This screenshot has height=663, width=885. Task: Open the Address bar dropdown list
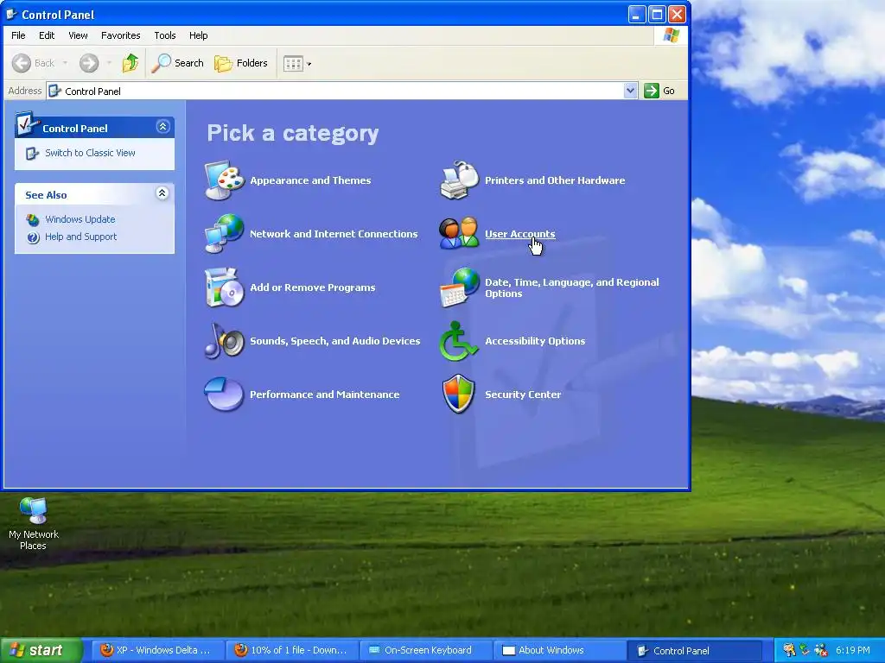click(630, 90)
